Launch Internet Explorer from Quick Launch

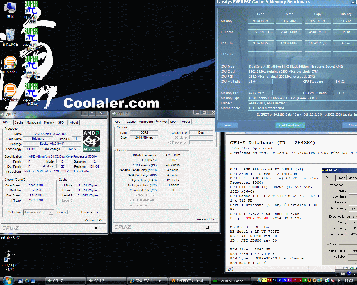27,281
